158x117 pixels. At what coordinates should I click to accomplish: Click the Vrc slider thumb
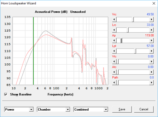(x=133, y=19)
